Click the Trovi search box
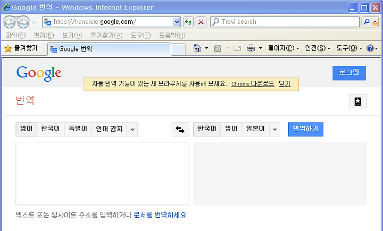The image size is (383, 231). [x=285, y=22]
